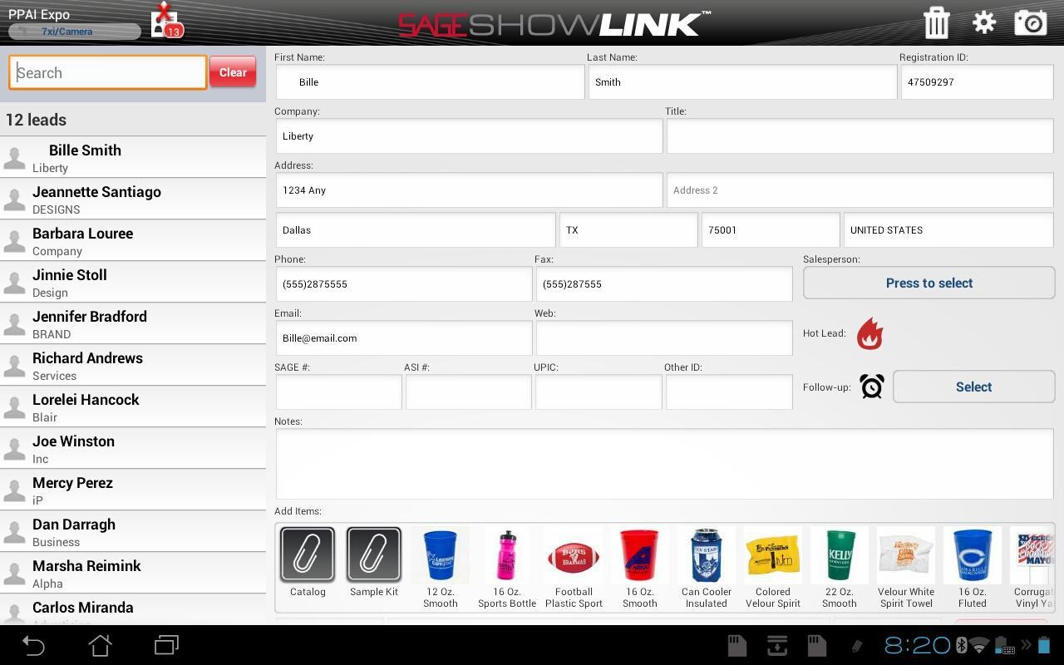Tap the Notes text area
Image resolution: width=1064 pixels, height=665 pixels.
coord(664,464)
